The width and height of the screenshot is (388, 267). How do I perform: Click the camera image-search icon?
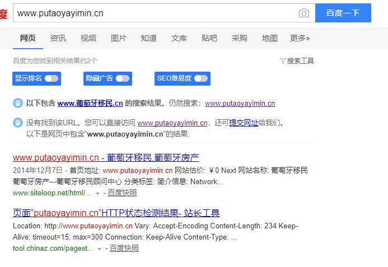tap(304, 13)
